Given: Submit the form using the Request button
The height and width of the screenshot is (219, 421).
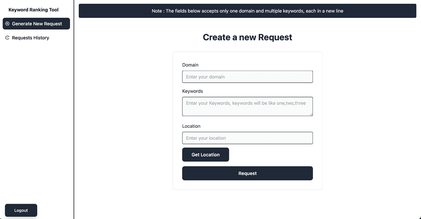Looking at the screenshot, I should [x=247, y=173].
